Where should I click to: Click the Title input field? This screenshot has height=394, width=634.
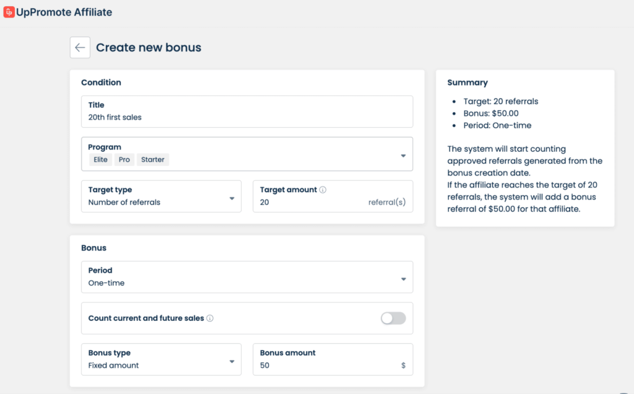[x=248, y=117]
